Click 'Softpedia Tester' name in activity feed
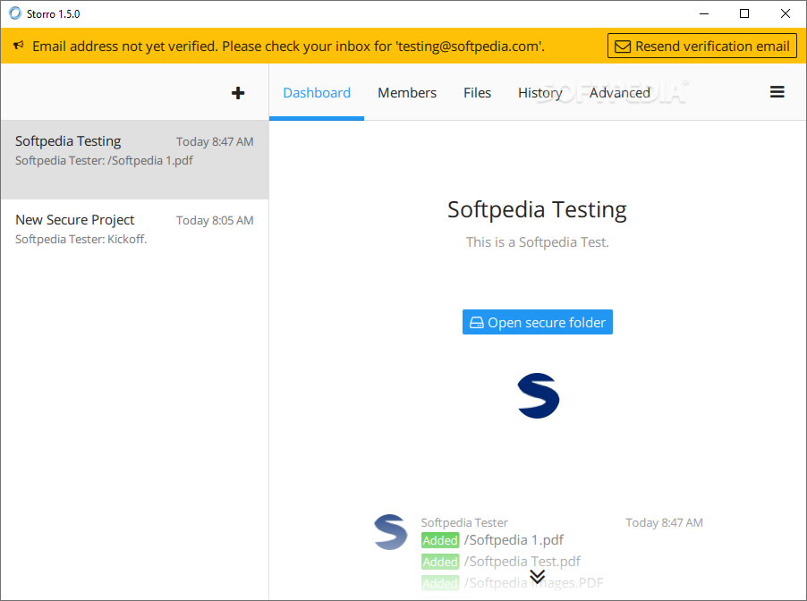Image resolution: width=807 pixels, height=601 pixels. click(464, 523)
